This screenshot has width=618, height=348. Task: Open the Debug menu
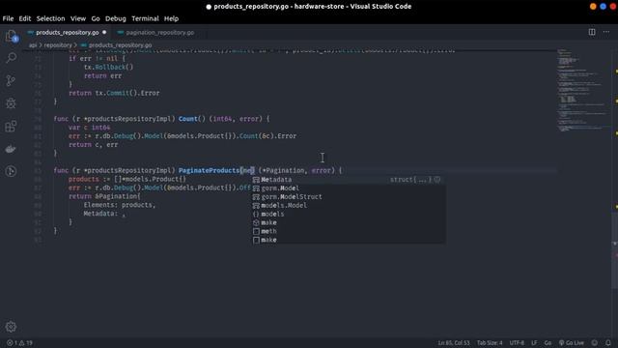coord(116,18)
